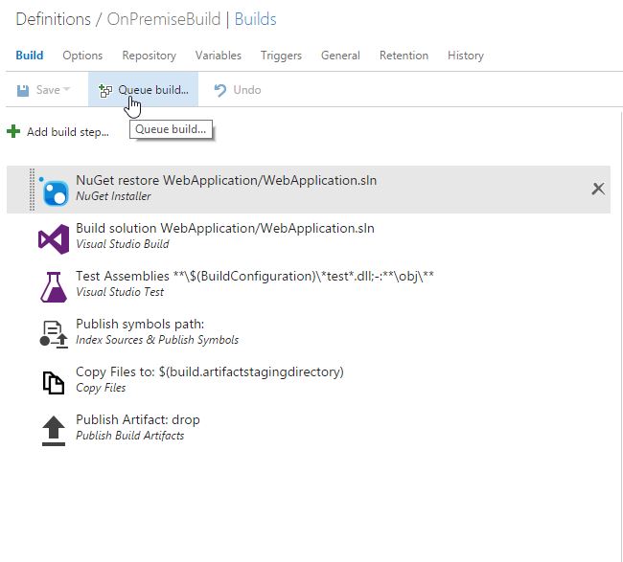Select the Index Sources & Publish Symbols icon
This screenshot has width=623, height=562.
(x=54, y=334)
